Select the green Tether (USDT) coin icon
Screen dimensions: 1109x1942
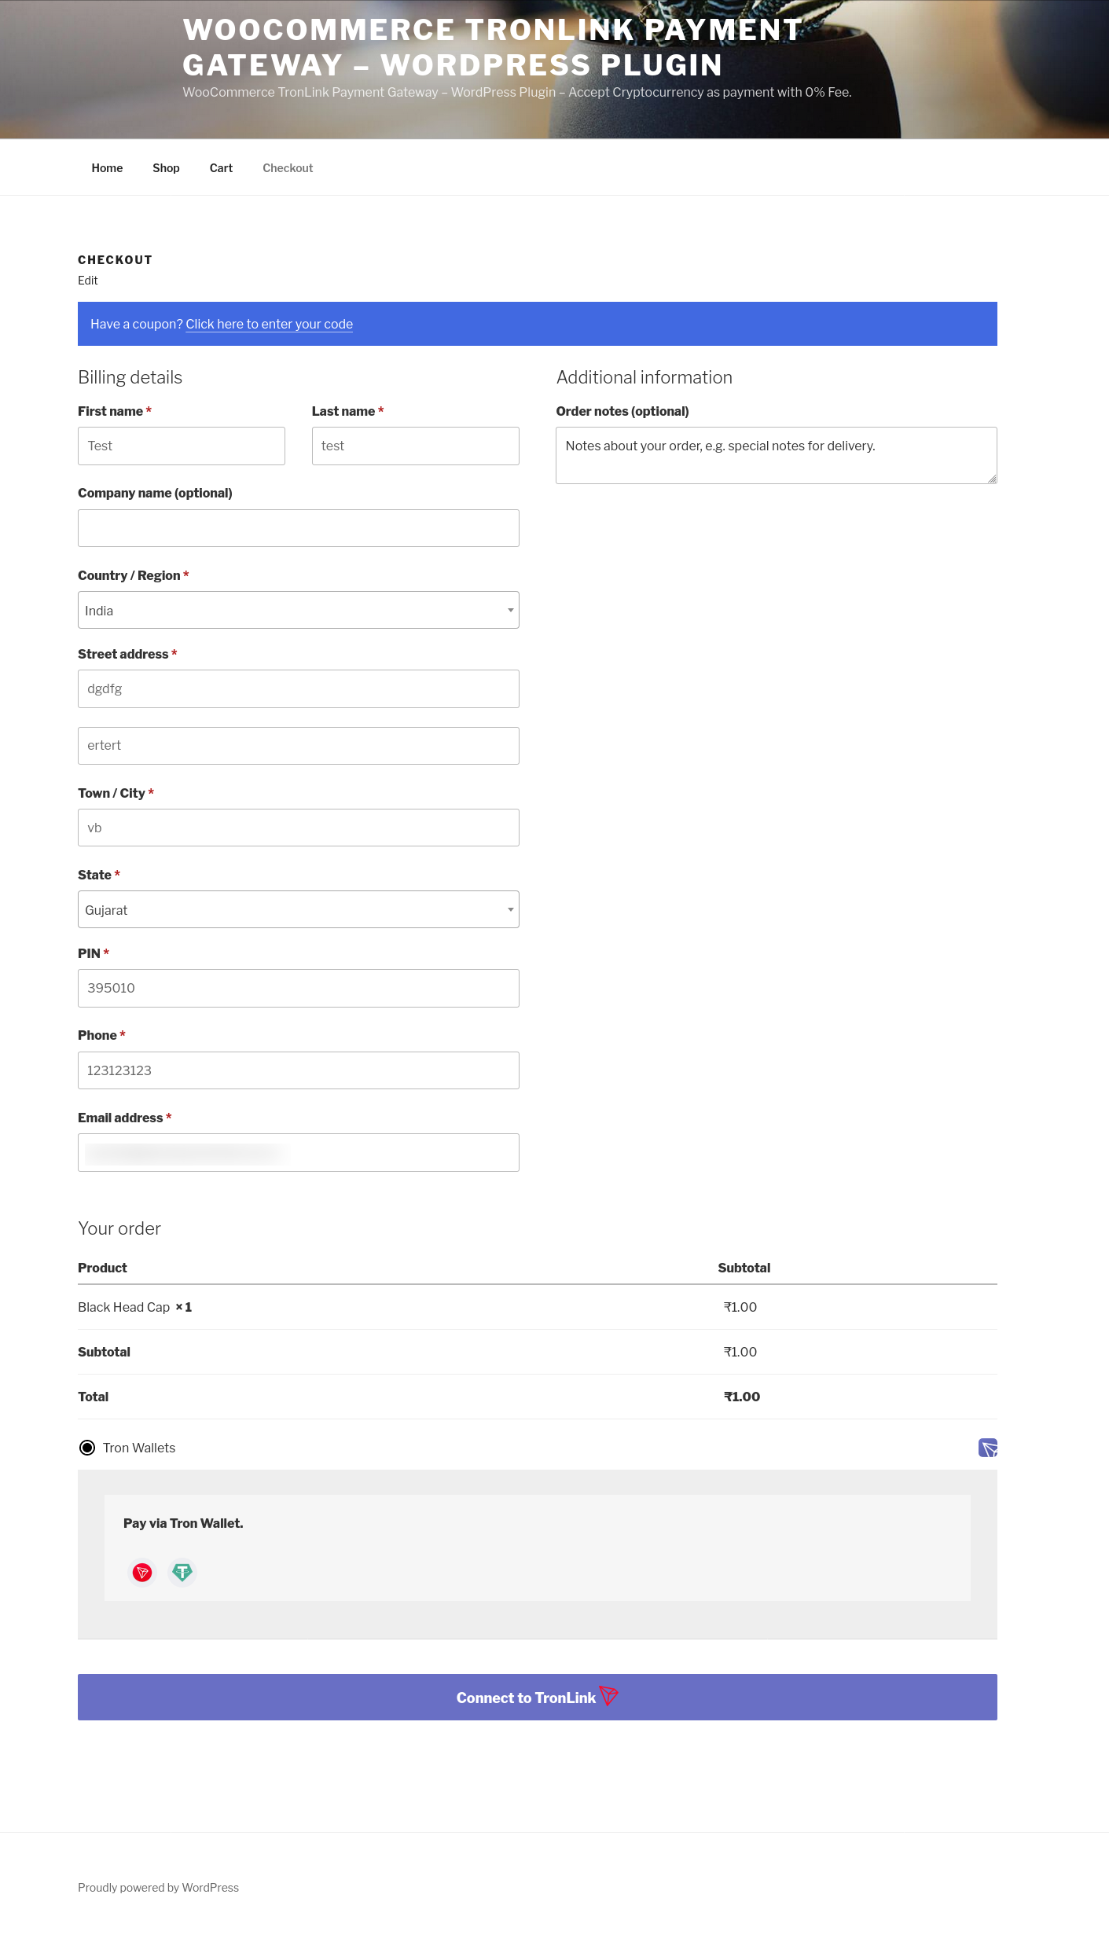coord(182,1572)
